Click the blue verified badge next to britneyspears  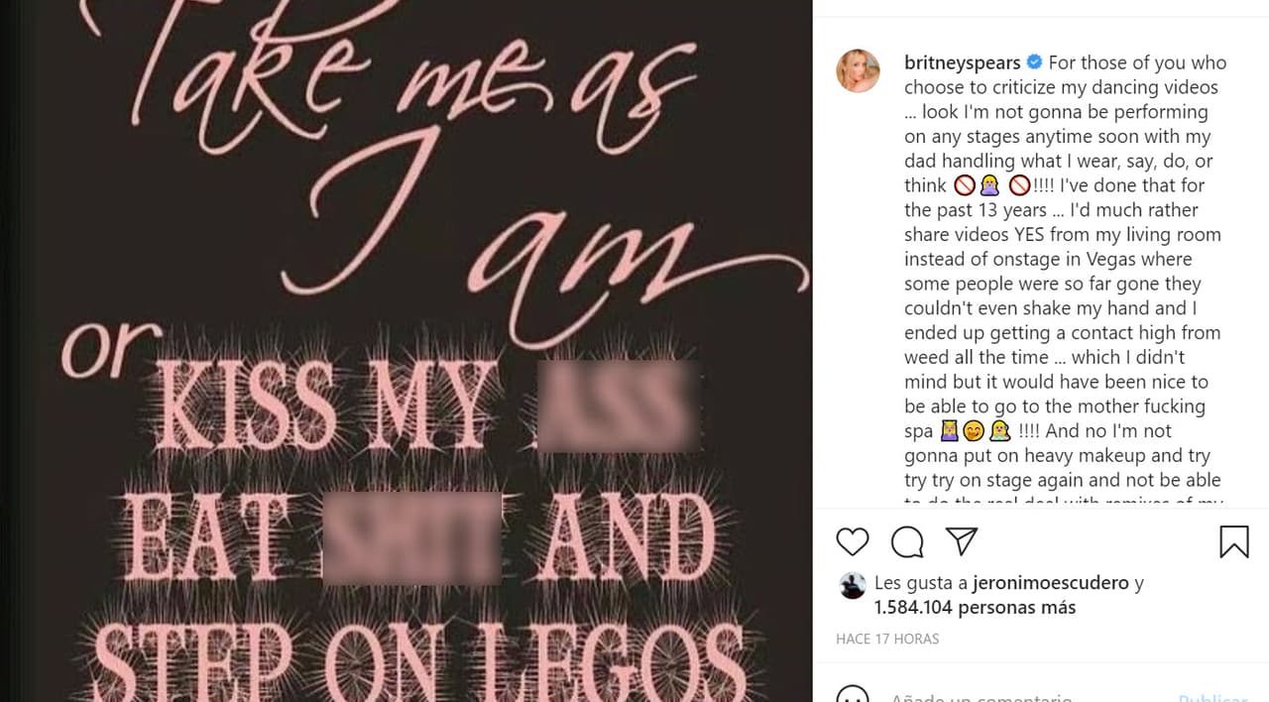1033,61
